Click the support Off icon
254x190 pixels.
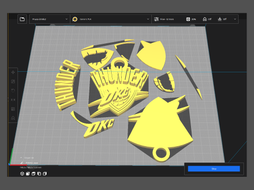[x=205, y=19]
